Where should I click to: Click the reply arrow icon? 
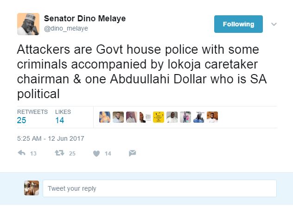click(x=21, y=153)
